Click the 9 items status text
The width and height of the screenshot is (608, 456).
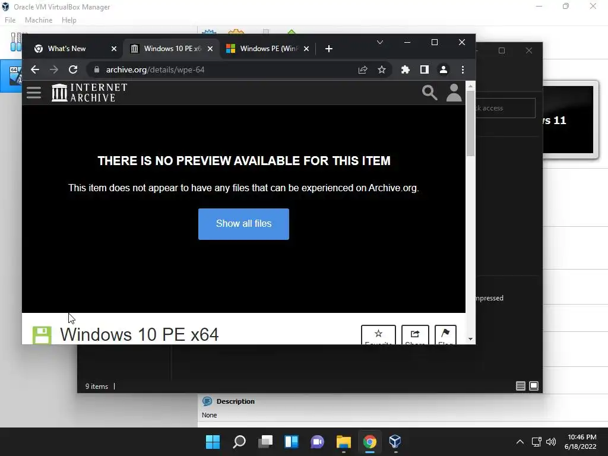(x=97, y=386)
